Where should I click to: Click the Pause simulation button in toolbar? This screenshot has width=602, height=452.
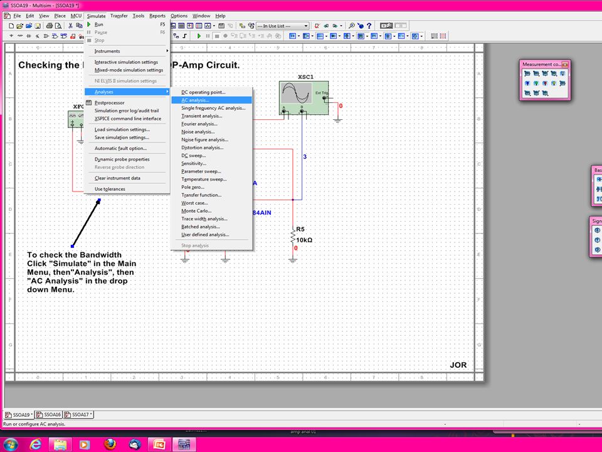208,36
